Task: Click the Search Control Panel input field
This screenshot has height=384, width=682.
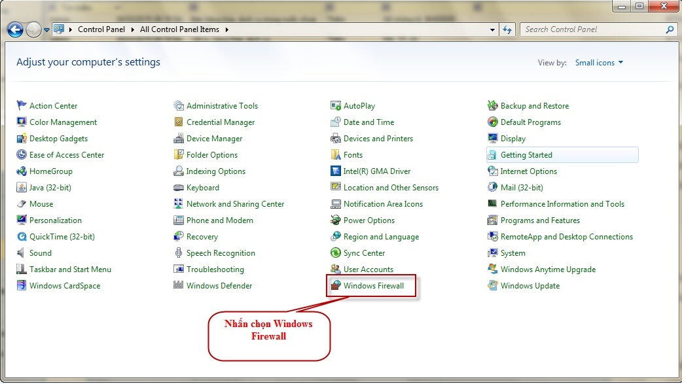Action: [593, 29]
